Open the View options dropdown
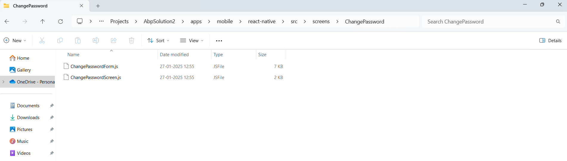567x161 pixels. pos(192,41)
